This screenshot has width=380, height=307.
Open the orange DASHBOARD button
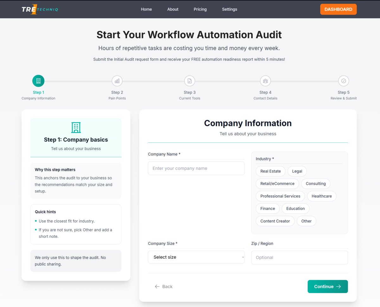339,9
